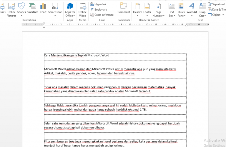Insert a Hyperlink

98,4
